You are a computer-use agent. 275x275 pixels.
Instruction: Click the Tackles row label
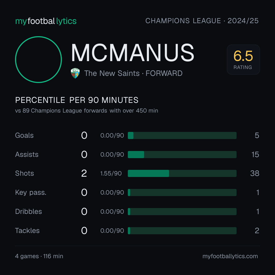pyautogui.click(x=27, y=231)
